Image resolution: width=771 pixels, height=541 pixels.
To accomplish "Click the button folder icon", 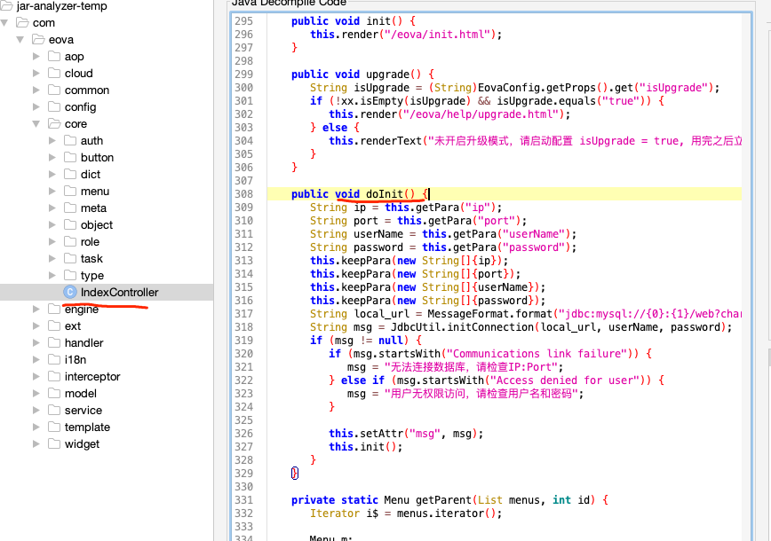I will coord(70,157).
